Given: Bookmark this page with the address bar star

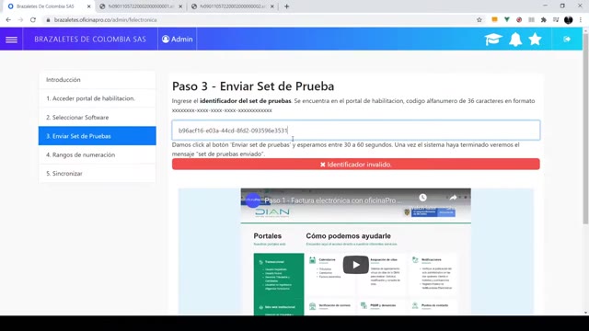Looking at the screenshot, I should [479, 20].
